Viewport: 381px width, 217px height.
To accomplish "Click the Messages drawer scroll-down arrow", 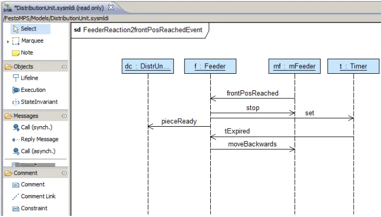I will [36, 165].
